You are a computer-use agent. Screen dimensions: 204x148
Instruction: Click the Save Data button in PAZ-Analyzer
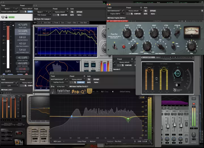47,23
